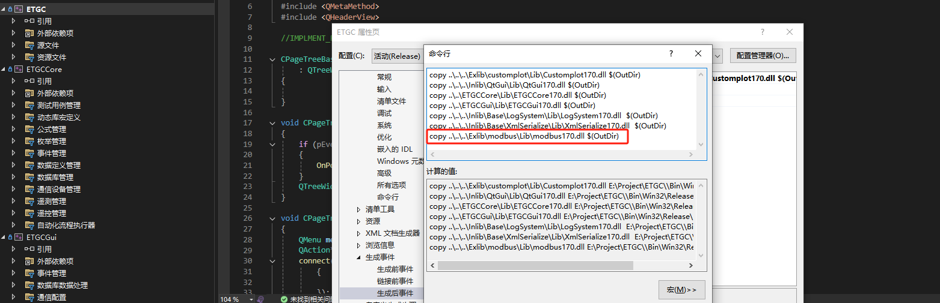Click the help button on ETGC 属性页 title bar
The image size is (940, 303).
(x=763, y=32)
